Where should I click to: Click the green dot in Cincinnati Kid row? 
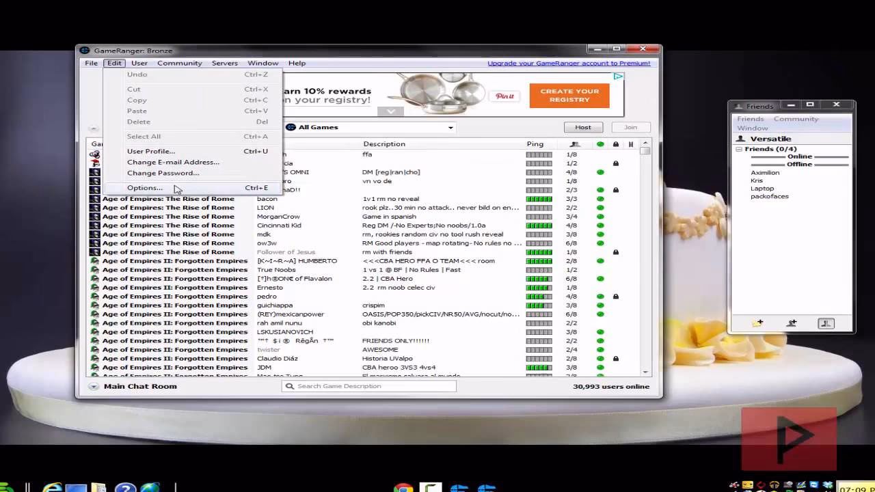click(600, 225)
